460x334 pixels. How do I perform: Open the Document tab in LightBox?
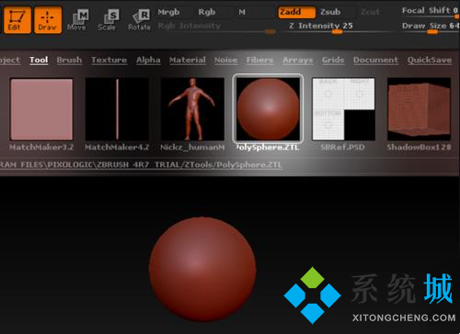pyautogui.click(x=375, y=60)
